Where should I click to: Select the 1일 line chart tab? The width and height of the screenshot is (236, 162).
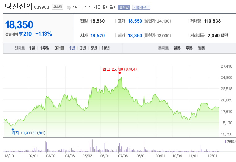pos(32,48)
